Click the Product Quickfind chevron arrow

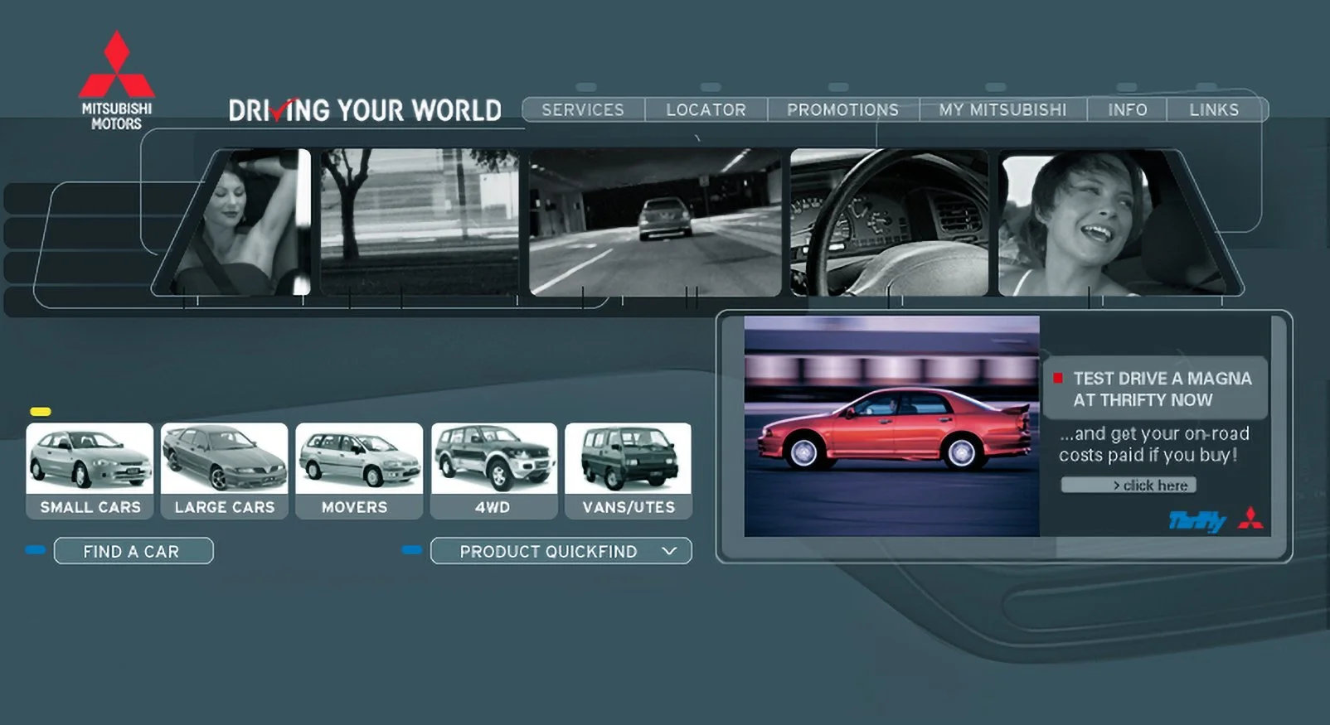(669, 551)
